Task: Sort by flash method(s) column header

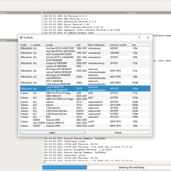Action: (x=98, y=45)
